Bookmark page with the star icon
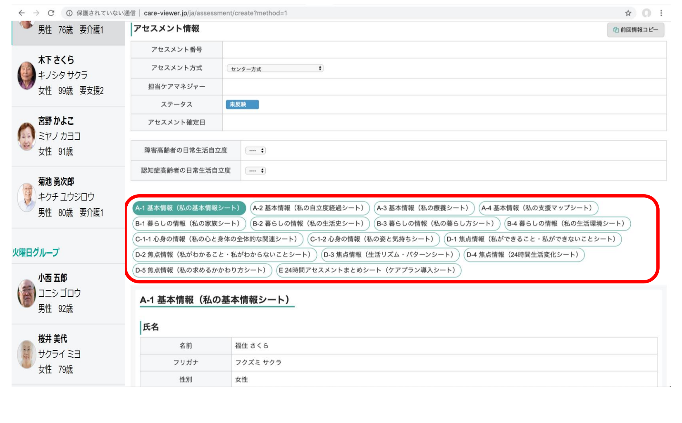 tap(628, 13)
